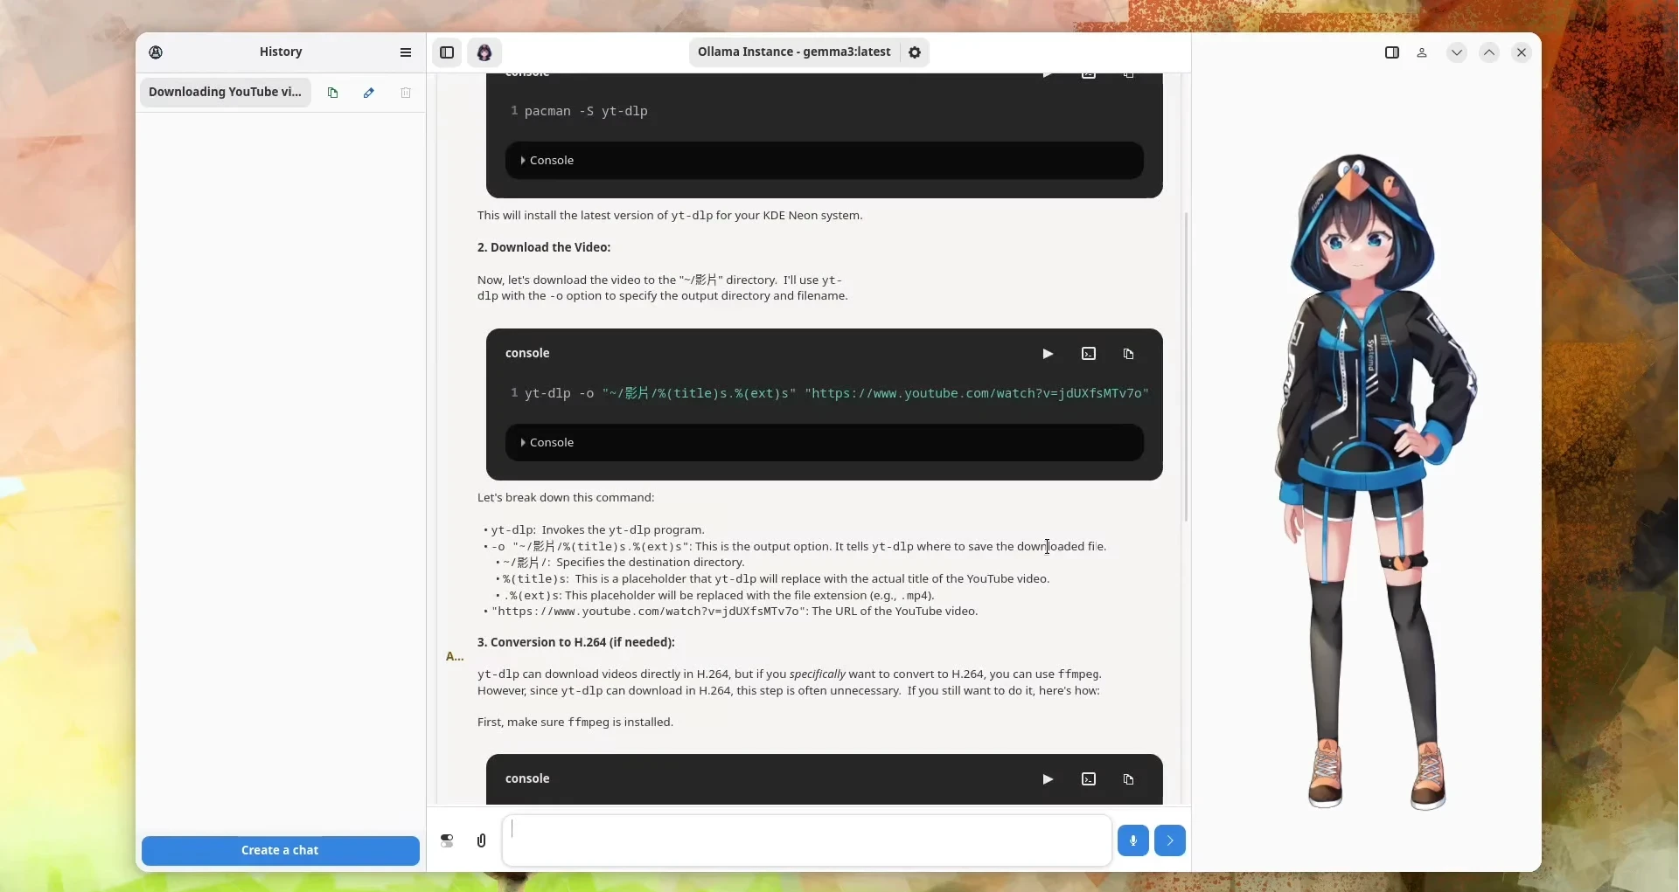The height and width of the screenshot is (892, 1679).
Task: Open the History hamburger menu
Action: 406,52
